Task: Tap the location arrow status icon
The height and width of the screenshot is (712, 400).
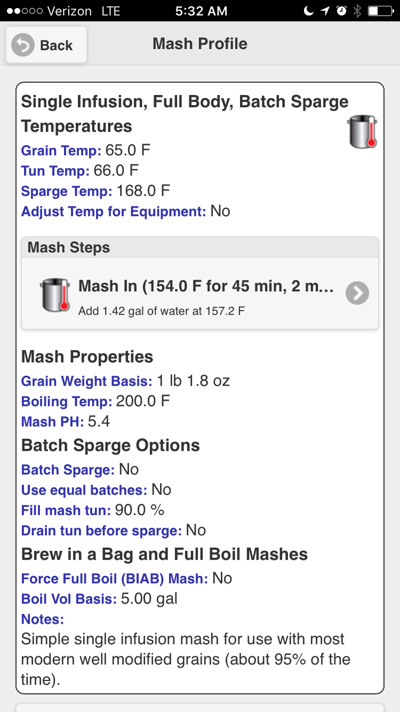Action: tap(325, 11)
